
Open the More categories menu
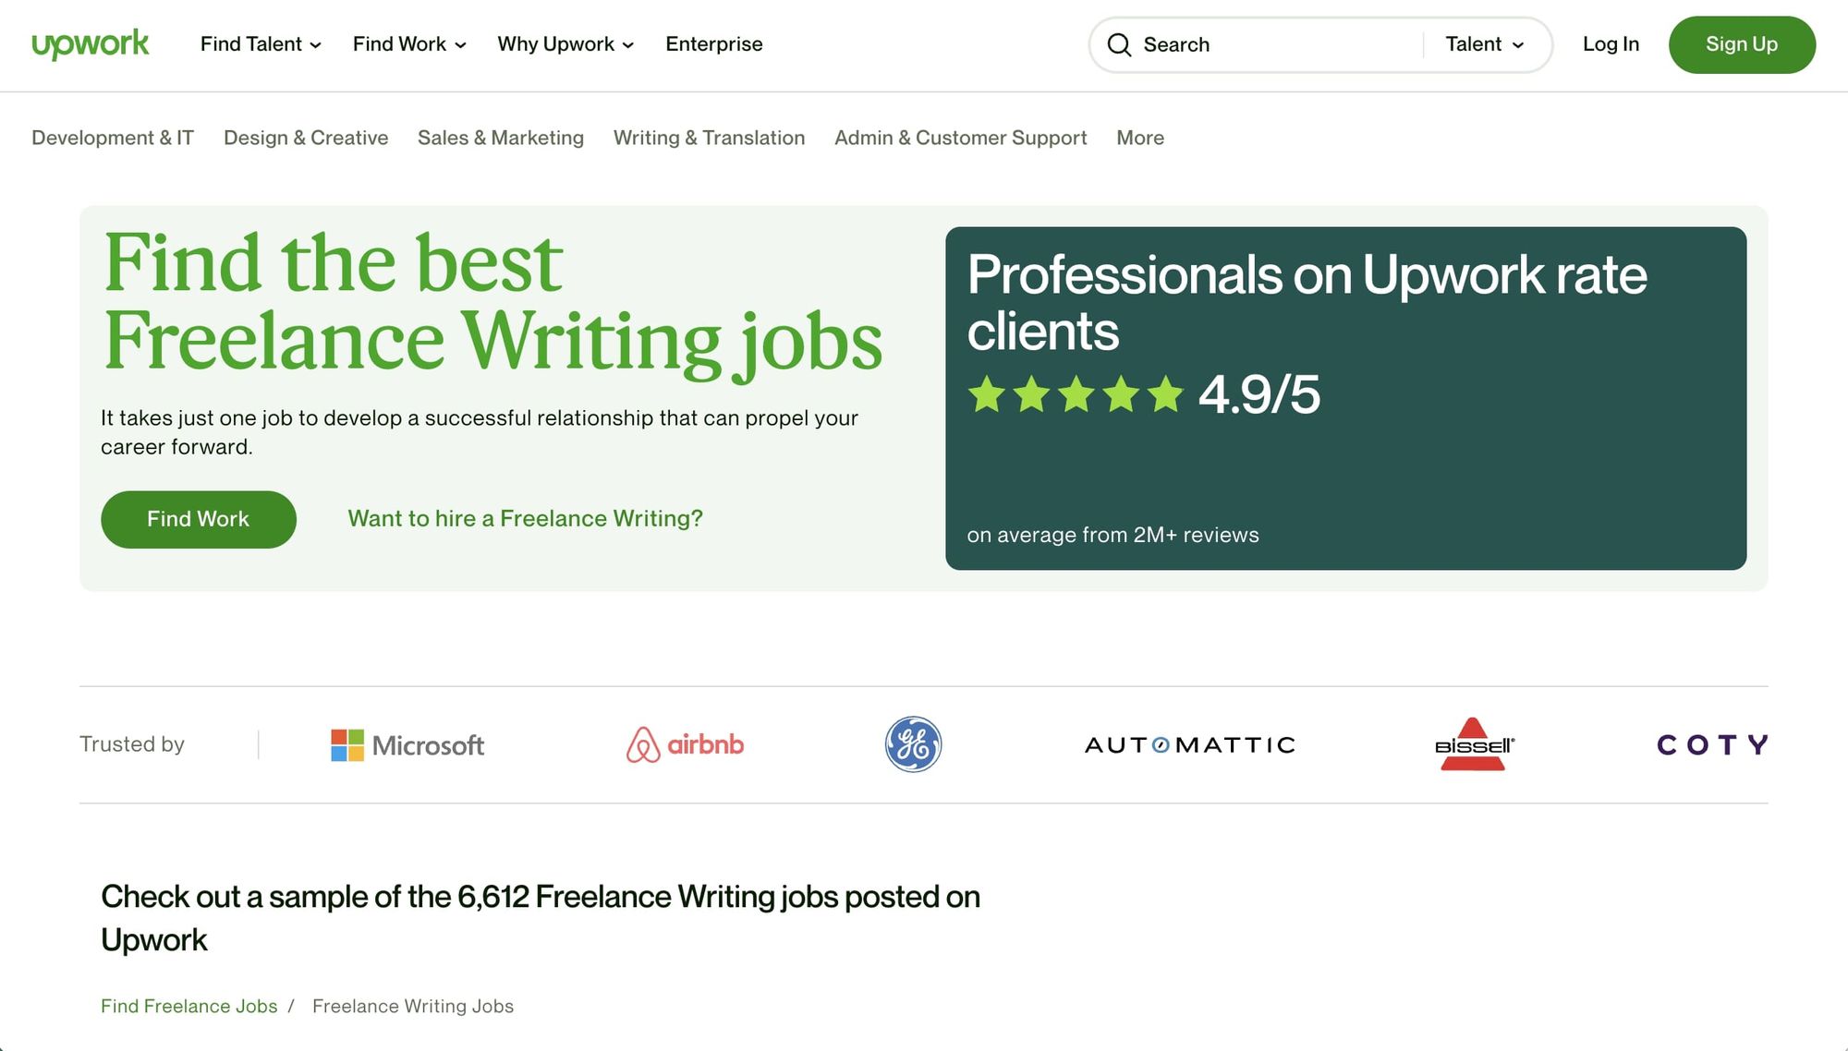[x=1139, y=138]
